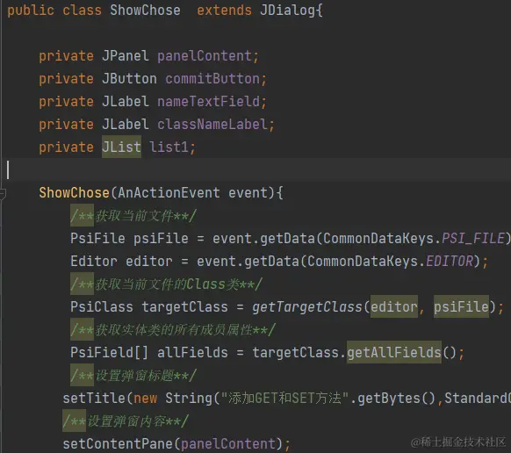Click the setContentPane method call
The width and height of the screenshot is (511, 453).
point(118,444)
